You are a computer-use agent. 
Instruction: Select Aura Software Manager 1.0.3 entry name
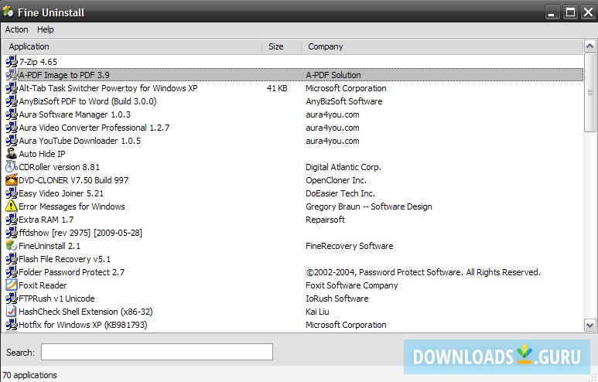(x=75, y=114)
